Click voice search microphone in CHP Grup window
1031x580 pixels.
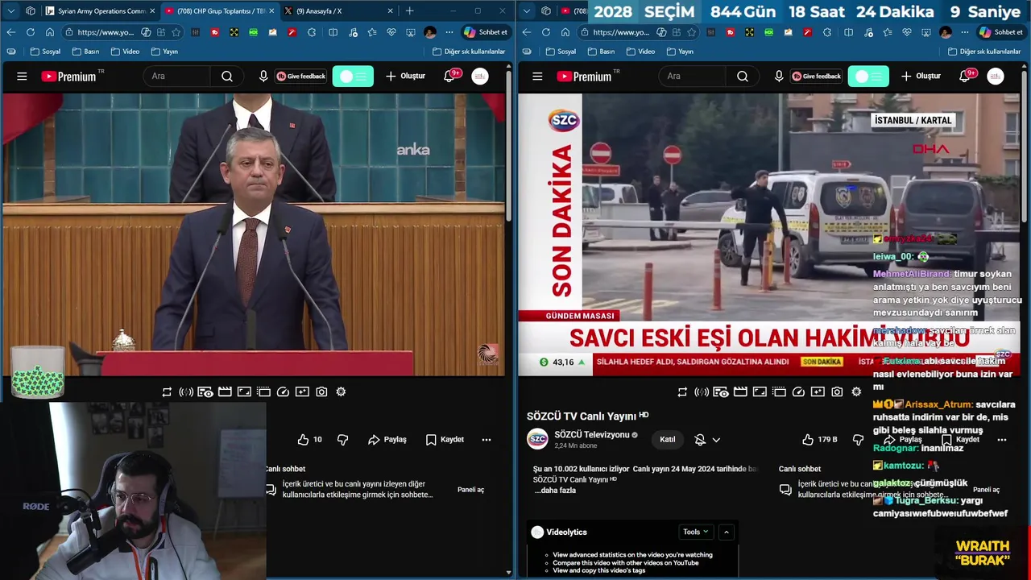pyautogui.click(x=263, y=77)
